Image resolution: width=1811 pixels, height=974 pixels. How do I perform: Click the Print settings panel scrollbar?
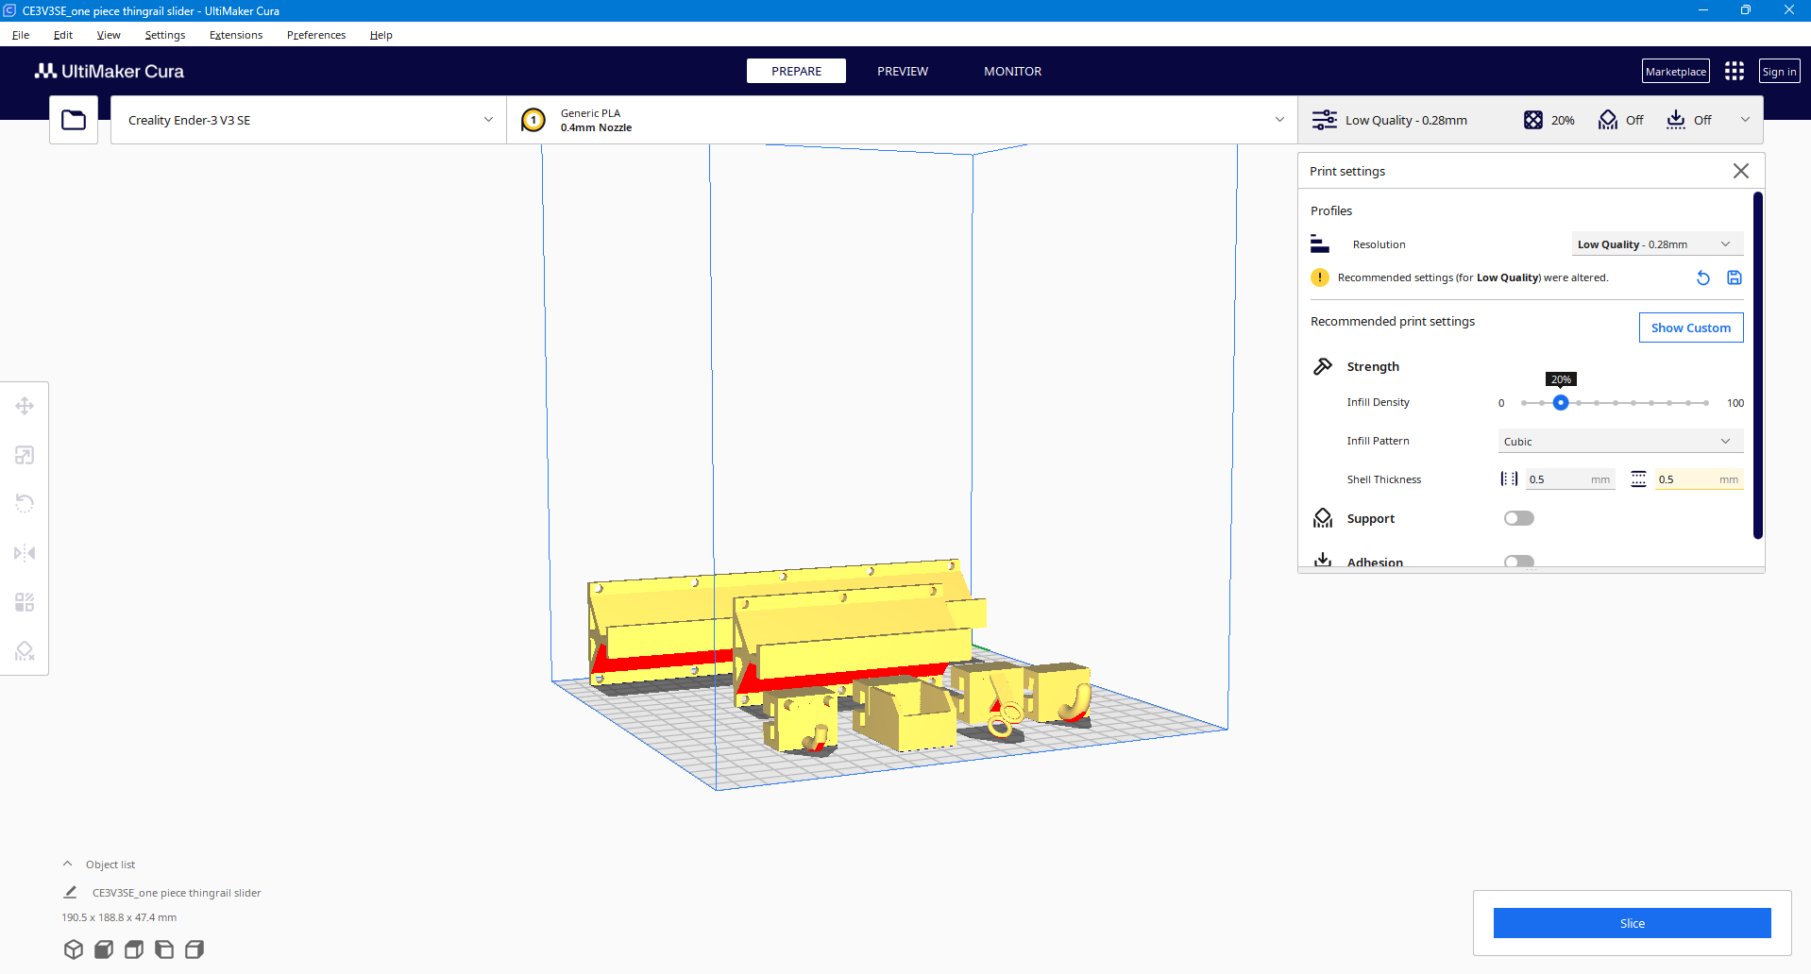click(1758, 365)
